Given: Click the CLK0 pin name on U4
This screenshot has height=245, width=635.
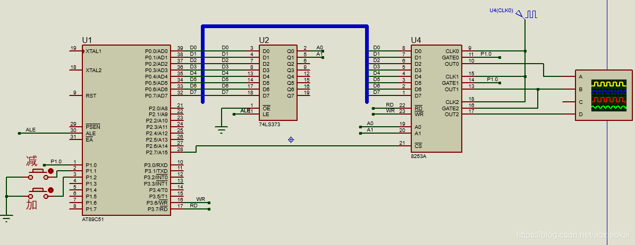Looking at the screenshot, I should point(452,51).
